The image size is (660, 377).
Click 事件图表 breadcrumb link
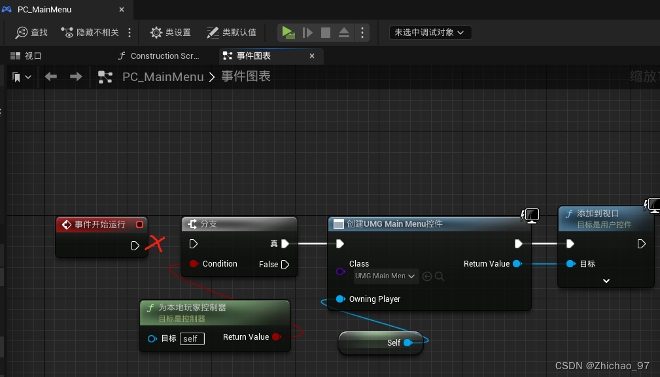tap(246, 76)
